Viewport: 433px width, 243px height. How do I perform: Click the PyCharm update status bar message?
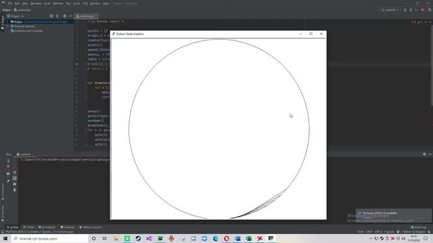click(39, 232)
